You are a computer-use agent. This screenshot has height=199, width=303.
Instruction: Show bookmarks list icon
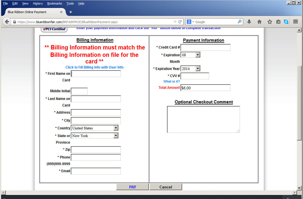pos(278,22)
